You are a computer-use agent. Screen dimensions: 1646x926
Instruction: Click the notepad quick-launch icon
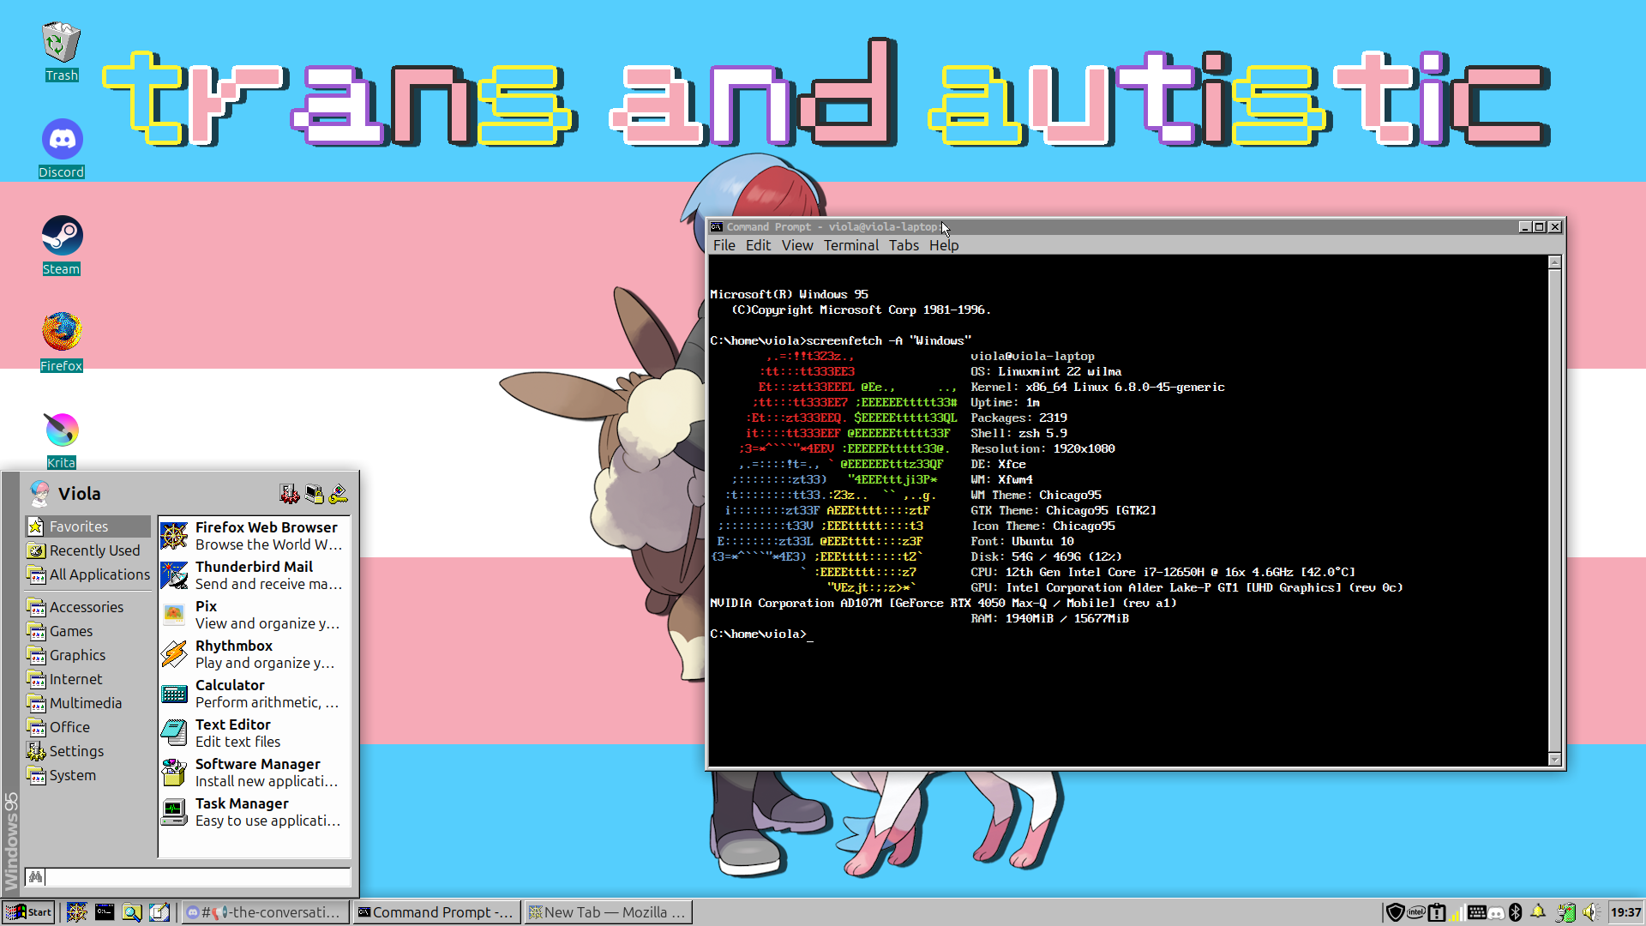pos(159,912)
